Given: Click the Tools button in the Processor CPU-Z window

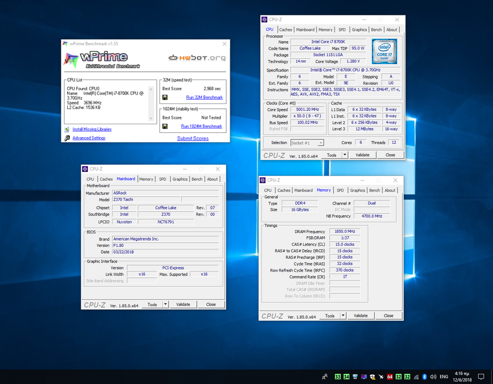Looking at the screenshot, I should click(332, 155).
